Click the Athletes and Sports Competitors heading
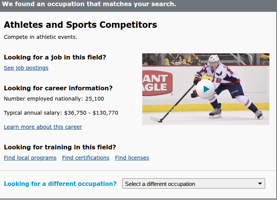The image size is (277, 200). 80,25
